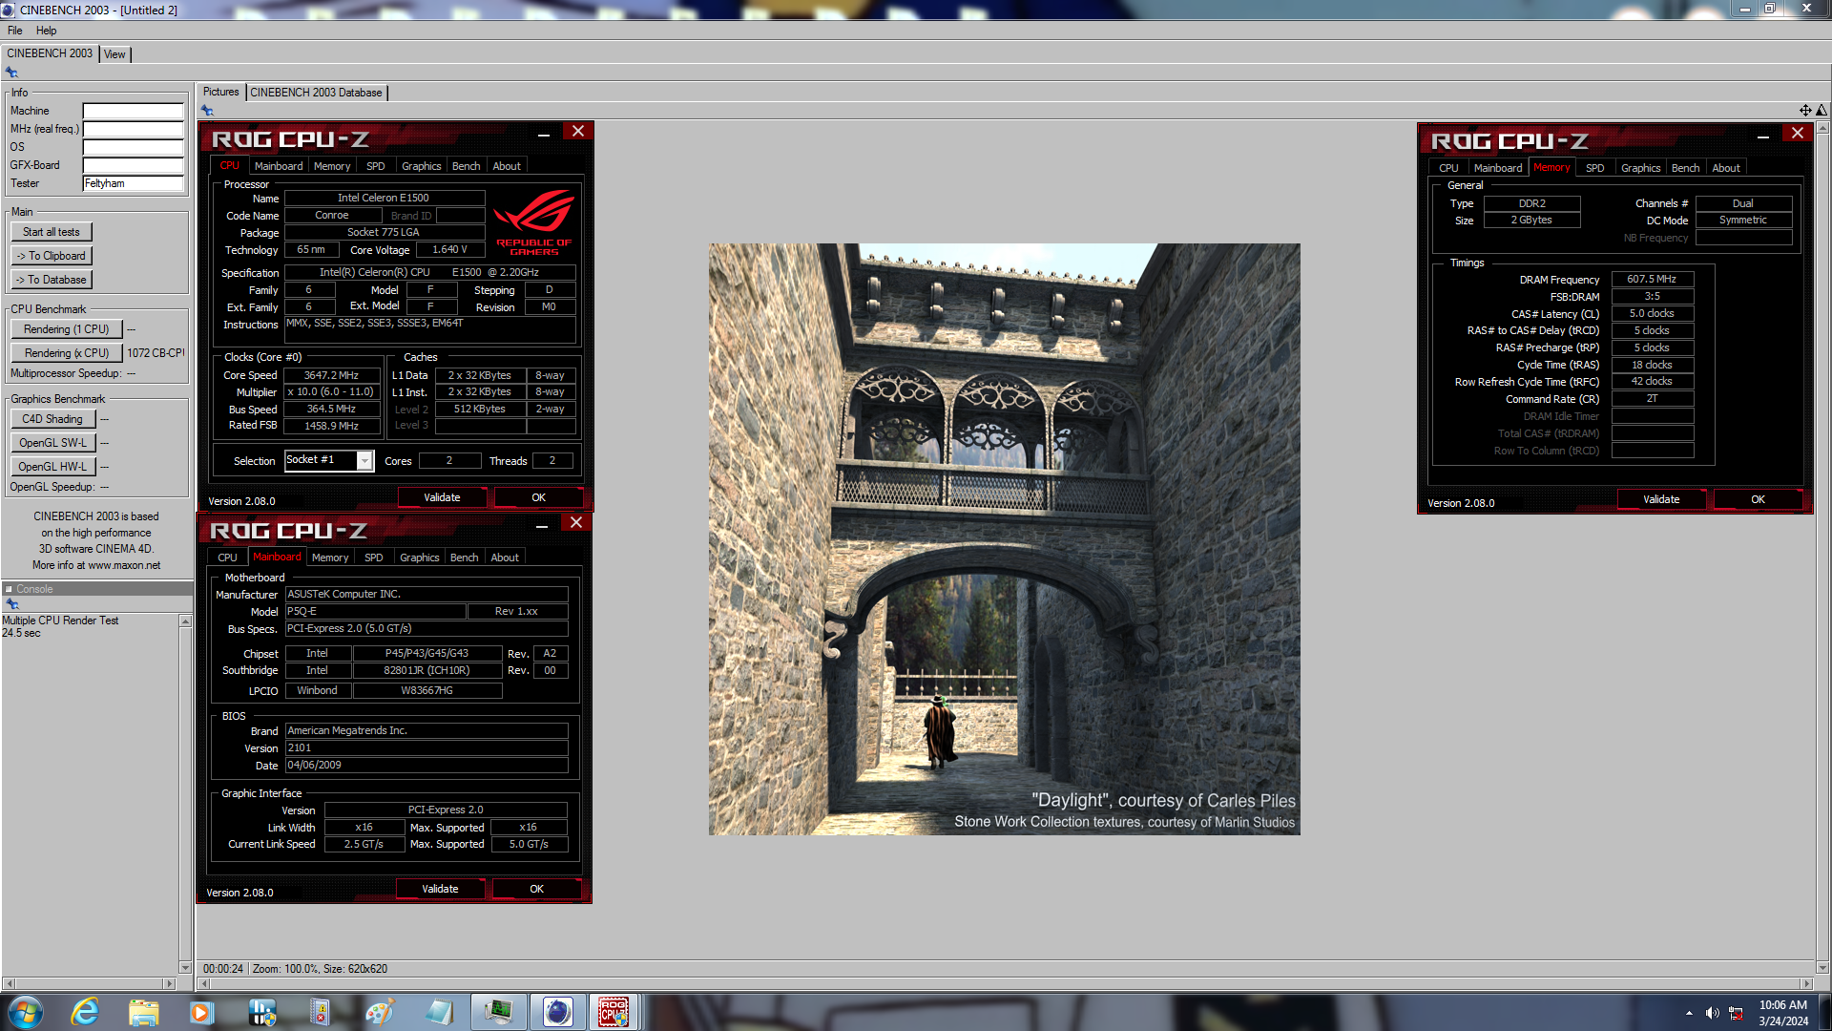This screenshot has width=1832, height=1031.
Task: Click the pin icon under Pictures tab
Action: [x=207, y=111]
